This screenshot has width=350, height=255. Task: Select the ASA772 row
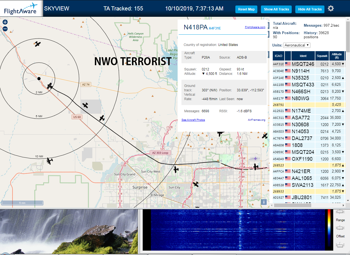point(308,118)
